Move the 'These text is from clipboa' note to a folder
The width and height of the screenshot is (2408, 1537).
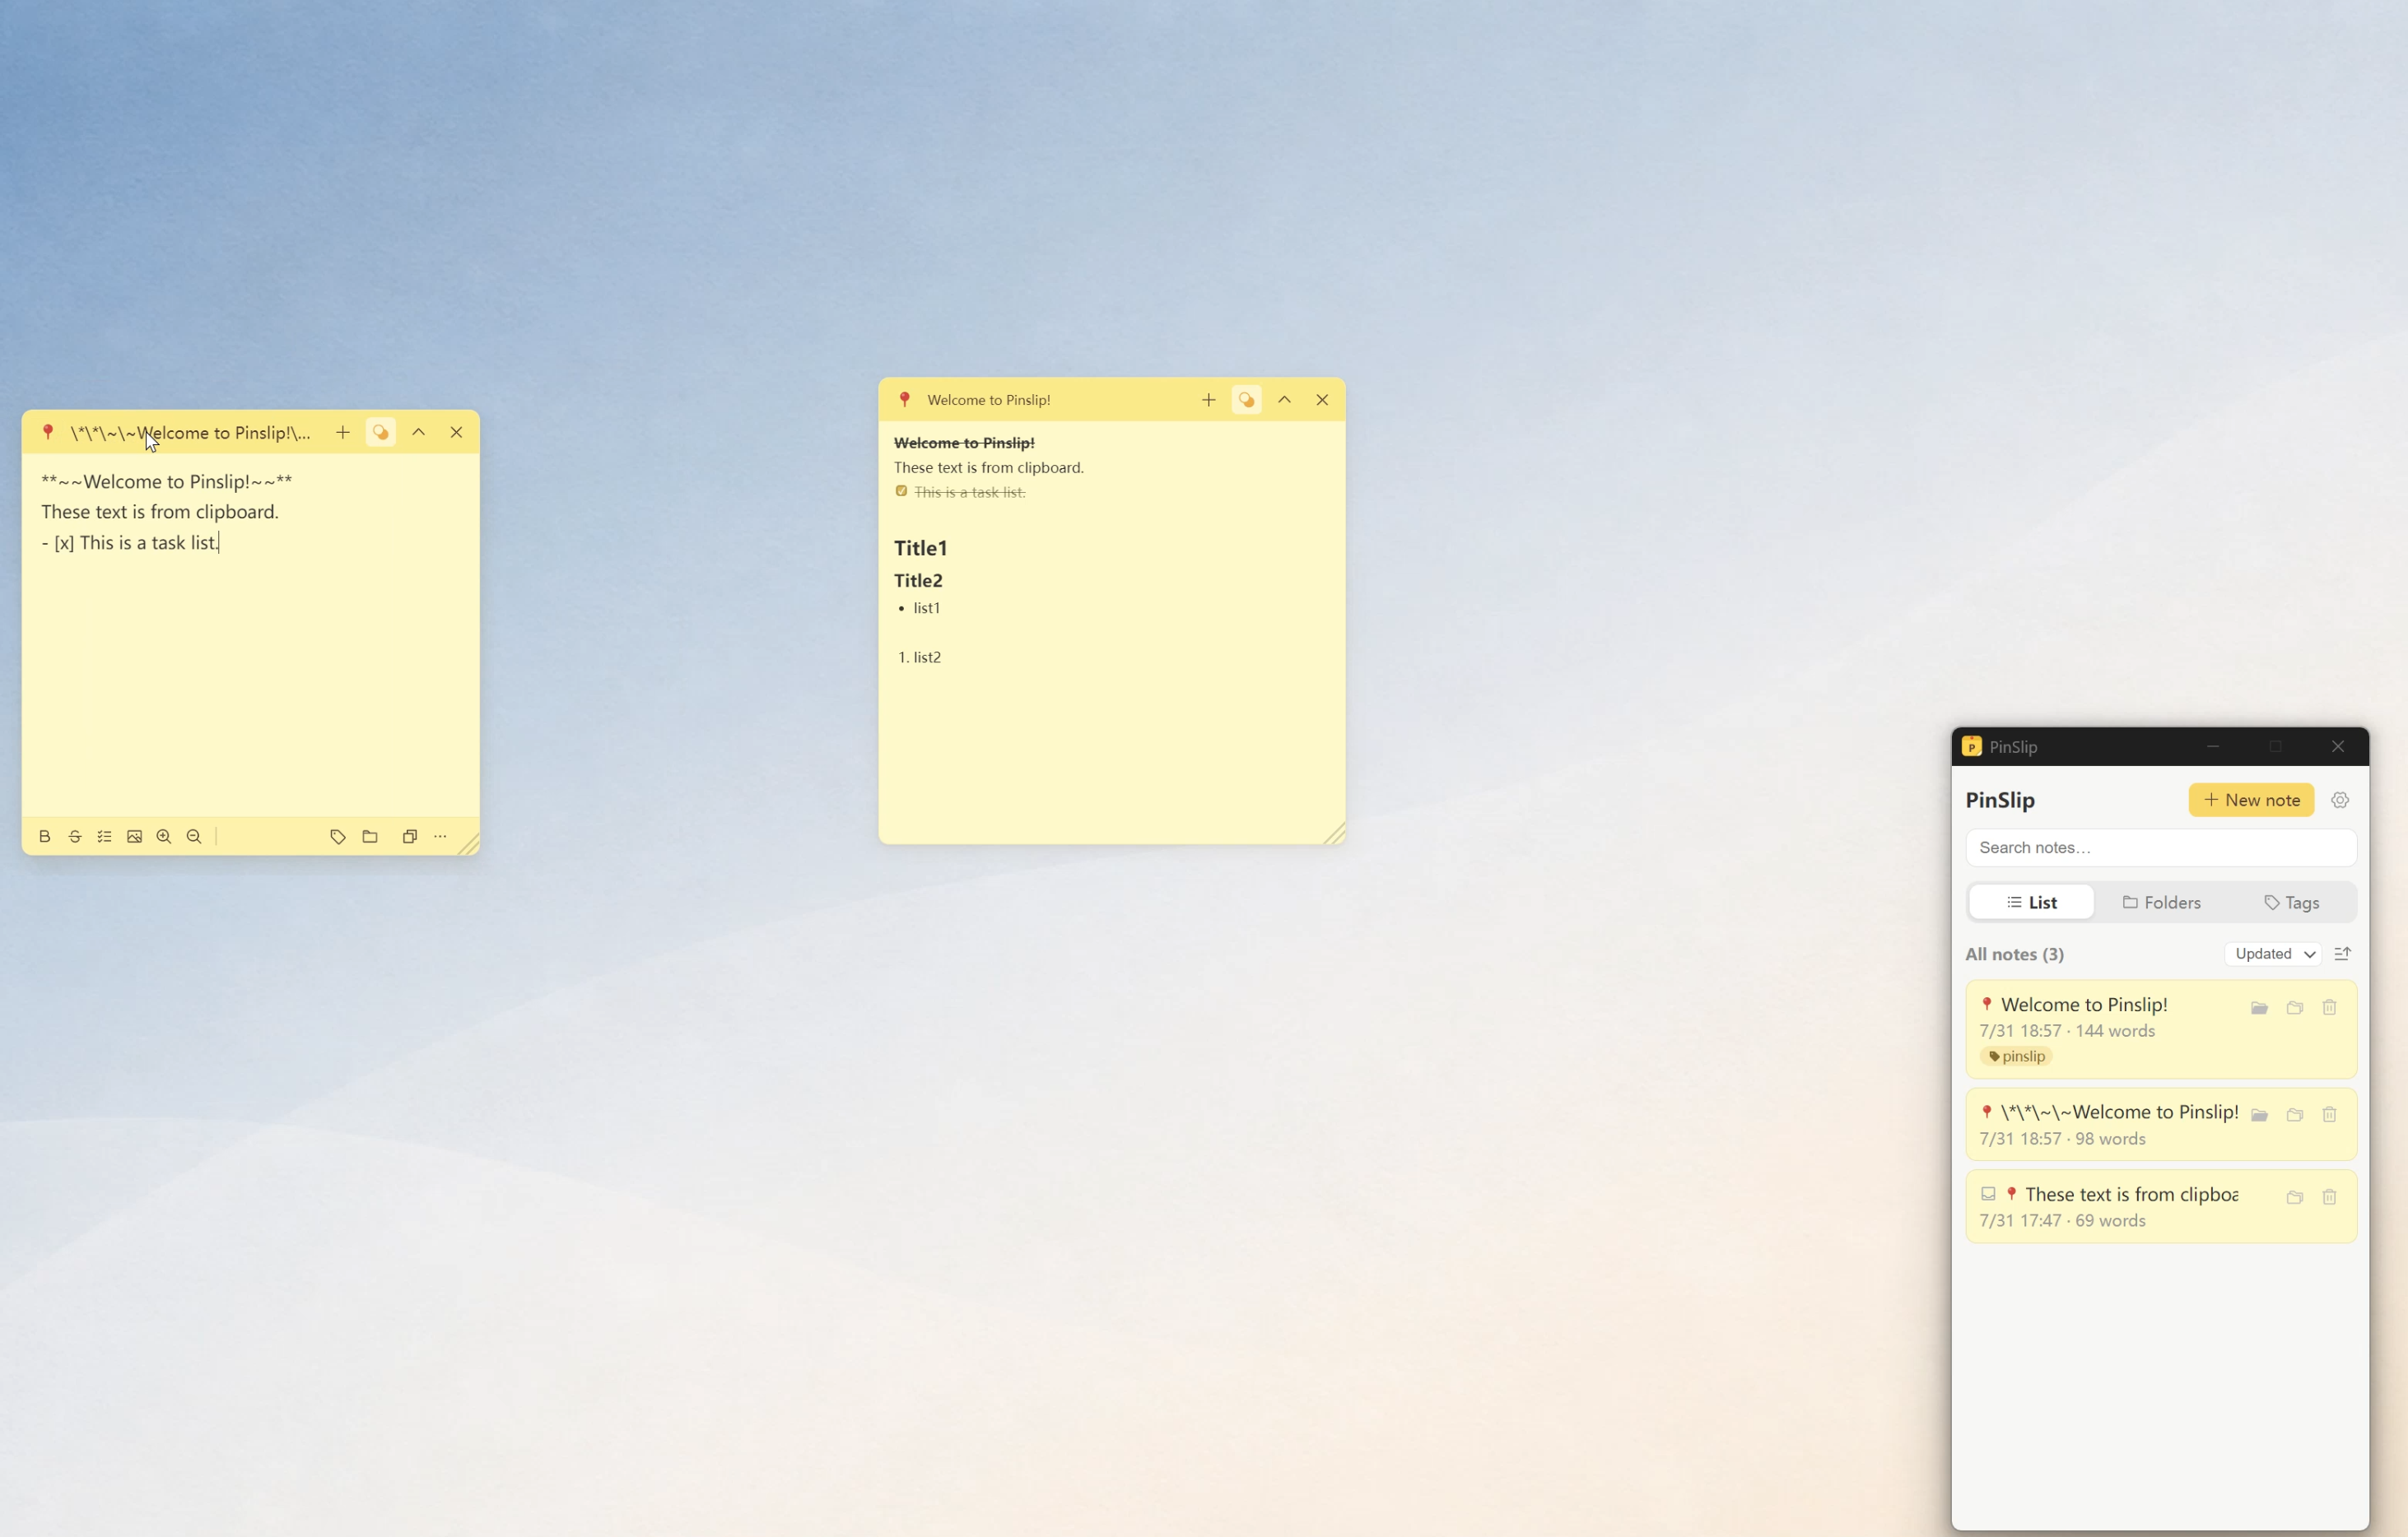pos(2295,1197)
